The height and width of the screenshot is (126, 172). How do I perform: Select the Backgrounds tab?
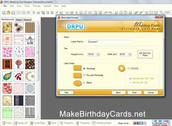[8, 19]
